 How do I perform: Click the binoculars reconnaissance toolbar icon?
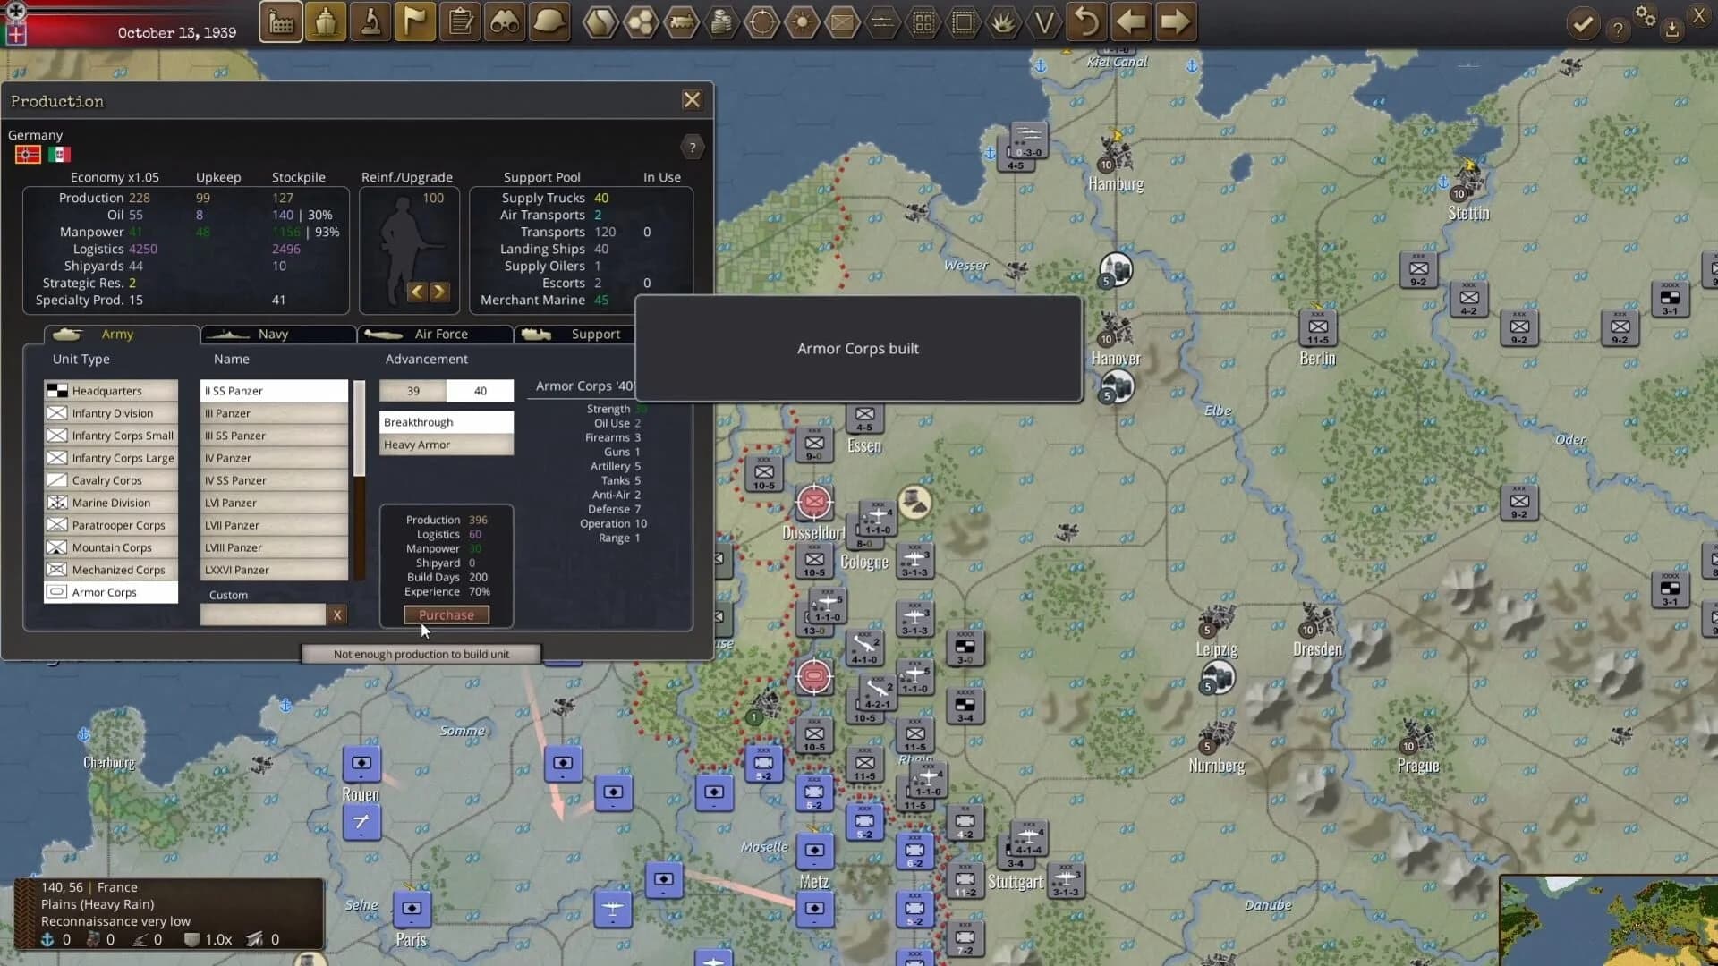point(504,21)
